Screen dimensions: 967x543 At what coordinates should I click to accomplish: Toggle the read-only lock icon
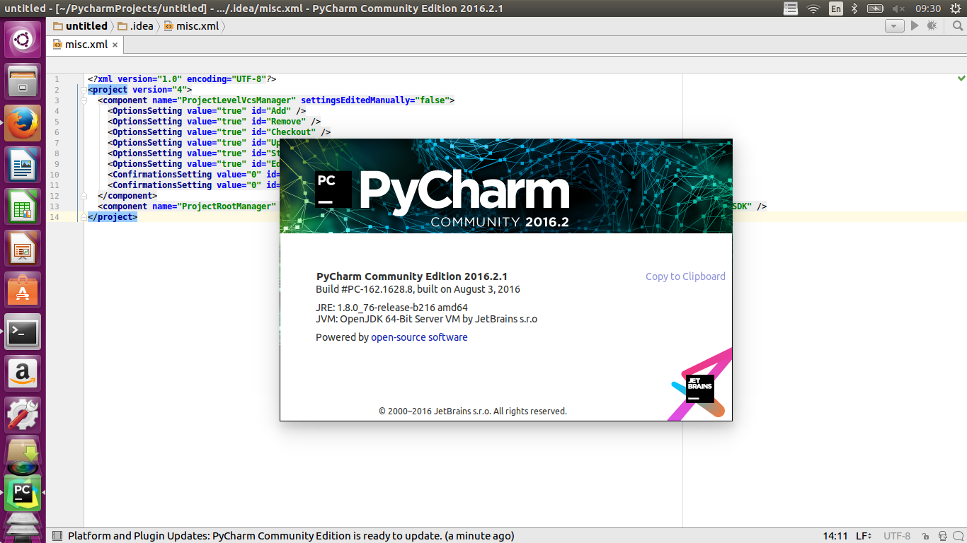click(927, 536)
